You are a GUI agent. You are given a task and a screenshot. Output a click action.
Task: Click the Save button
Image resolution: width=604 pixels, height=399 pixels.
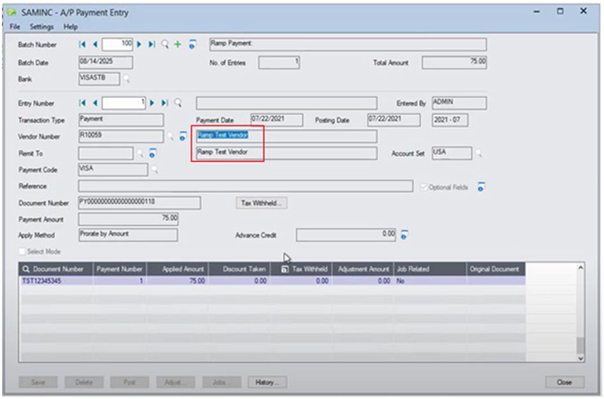click(38, 382)
